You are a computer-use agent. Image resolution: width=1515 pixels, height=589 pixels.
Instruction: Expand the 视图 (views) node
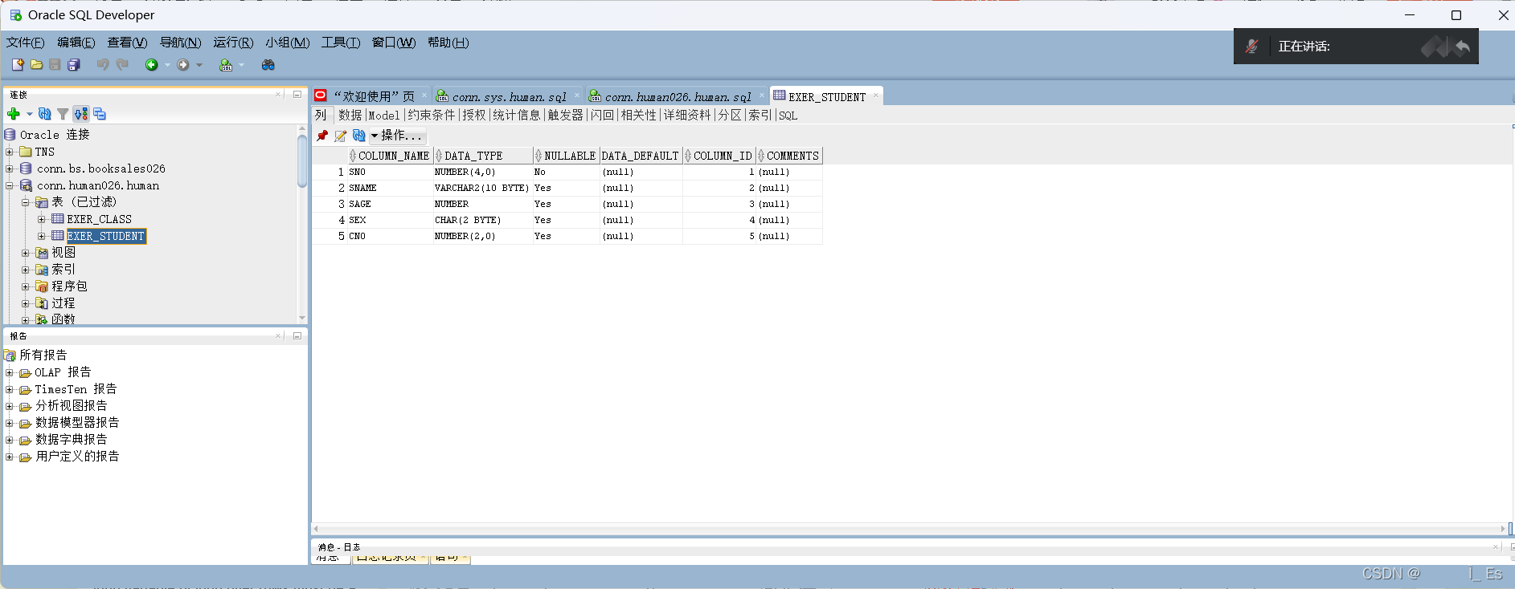[25, 253]
